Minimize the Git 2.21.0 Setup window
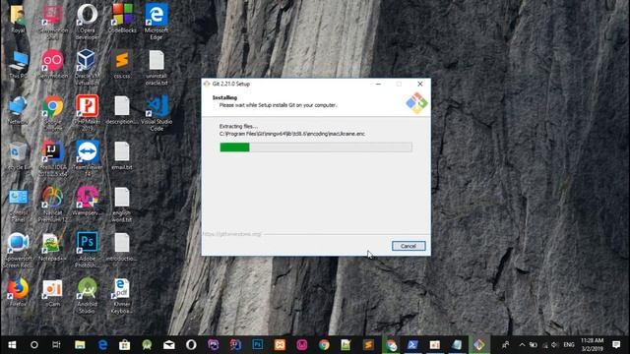The image size is (630, 354). click(x=378, y=84)
